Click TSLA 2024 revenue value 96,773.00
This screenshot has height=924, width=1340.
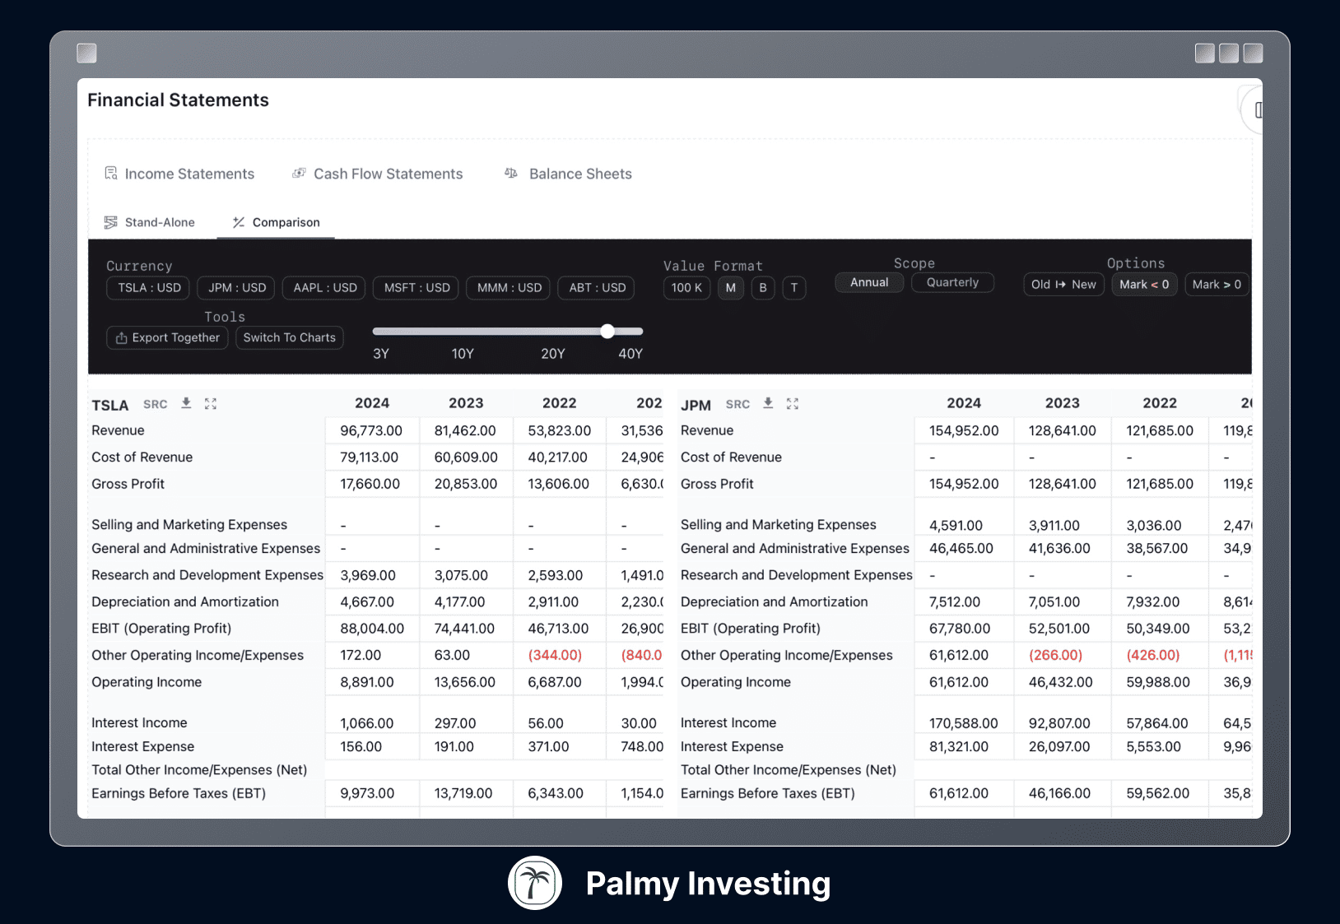(x=371, y=430)
